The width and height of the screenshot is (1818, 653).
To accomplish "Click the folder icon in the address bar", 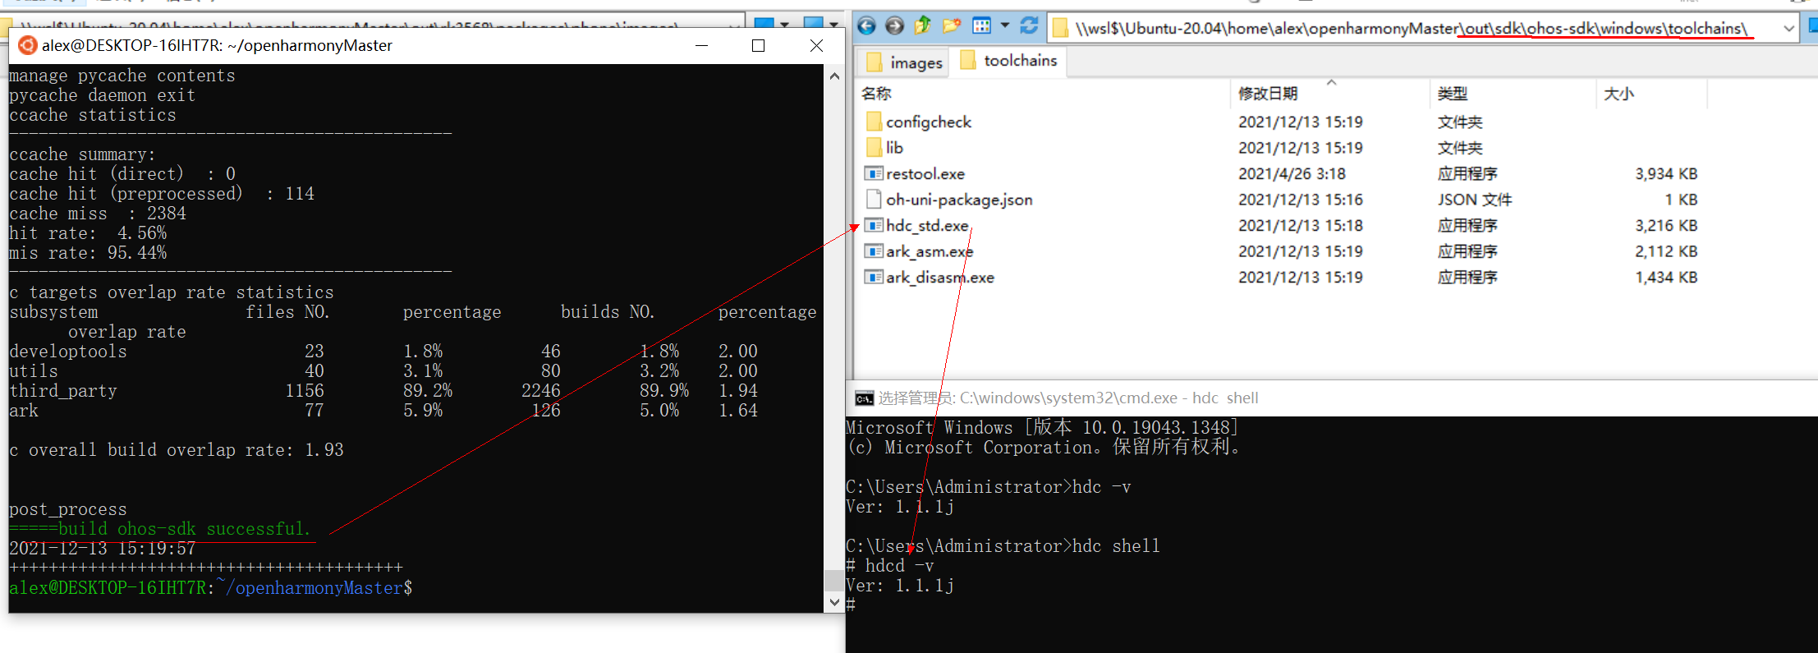I will click(x=1061, y=29).
